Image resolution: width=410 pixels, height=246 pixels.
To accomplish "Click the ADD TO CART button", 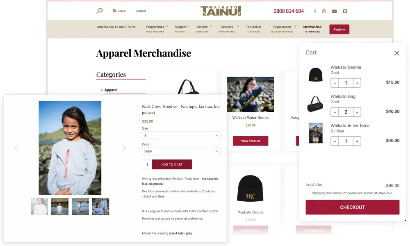I will 172,164.
